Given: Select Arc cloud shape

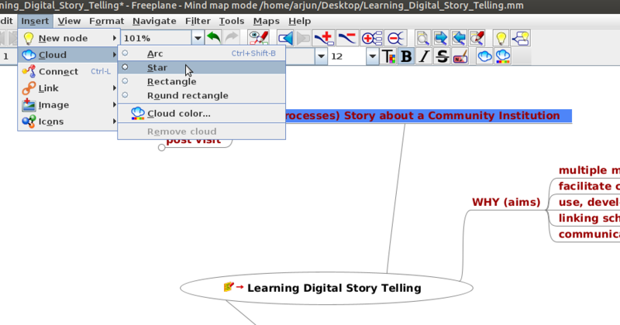Looking at the screenshot, I should 201,53.
